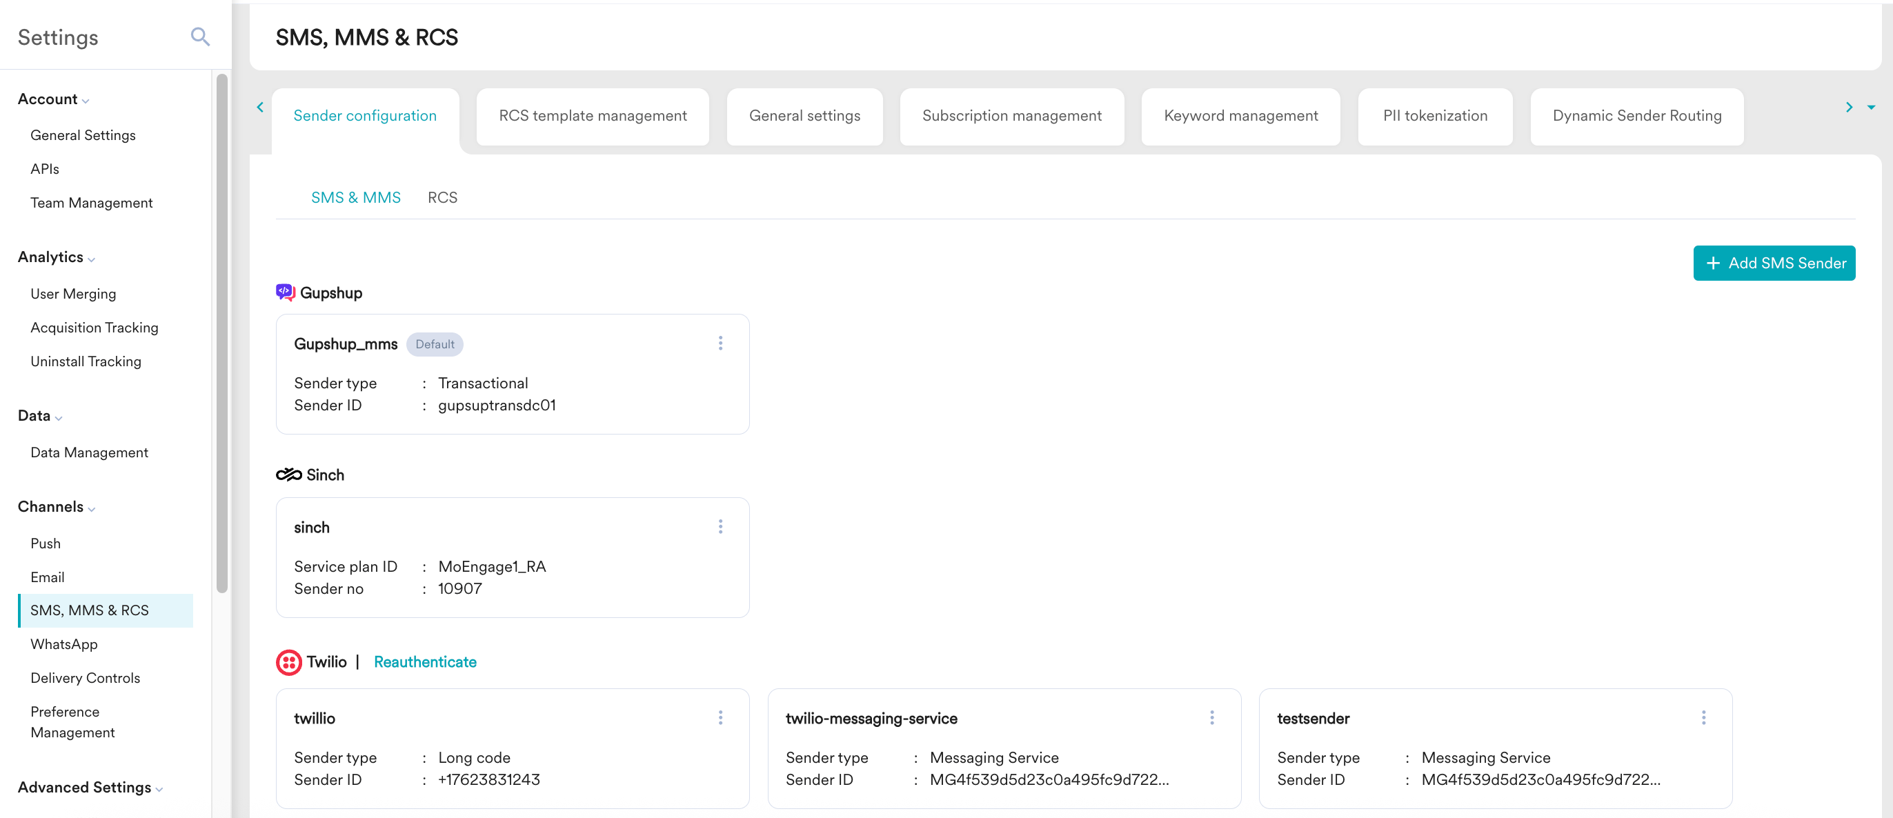Screen dimensions: 1893x818
Task: Click the Gupshup_mms sender name
Action: point(346,344)
